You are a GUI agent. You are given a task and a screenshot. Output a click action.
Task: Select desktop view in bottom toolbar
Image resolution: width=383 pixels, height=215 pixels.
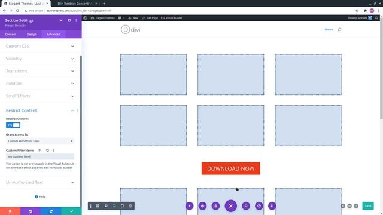coord(114,206)
